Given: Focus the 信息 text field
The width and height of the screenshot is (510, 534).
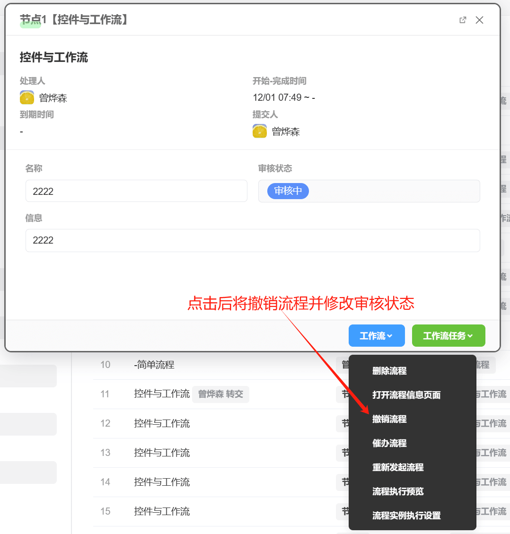Looking at the screenshot, I should (253, 240).
